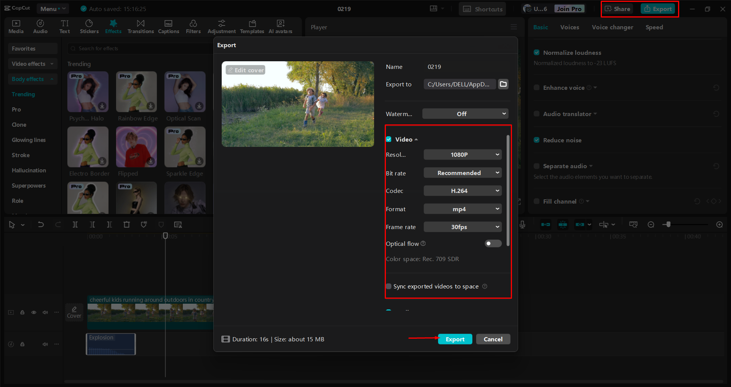The height and width of the screenshot is (387, 731).
Task: Open the Stickers panel
Action: coord(89,27)
